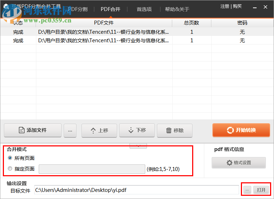Select the 指定页面 radio option

[x=10, y=169]
